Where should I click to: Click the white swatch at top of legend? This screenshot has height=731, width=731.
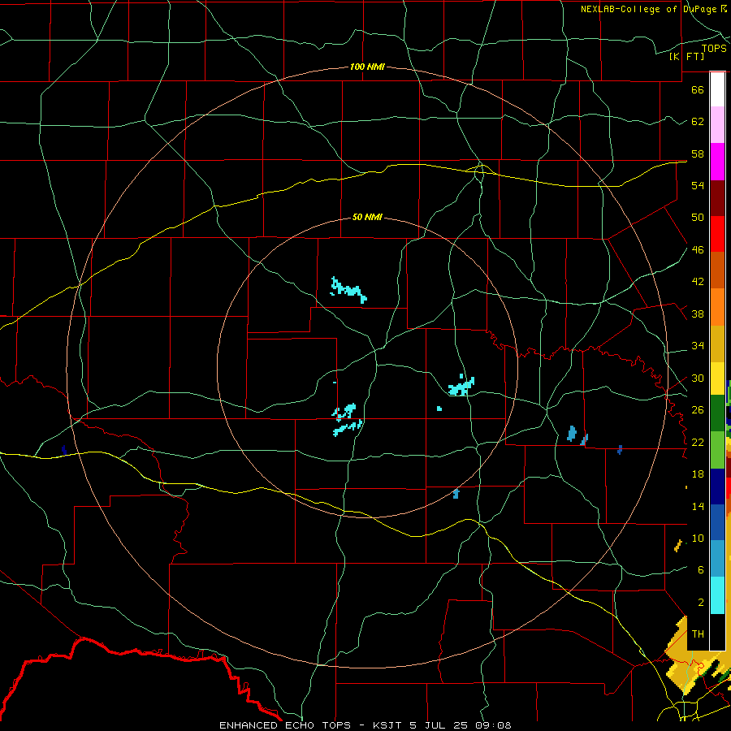coord(717,89)
